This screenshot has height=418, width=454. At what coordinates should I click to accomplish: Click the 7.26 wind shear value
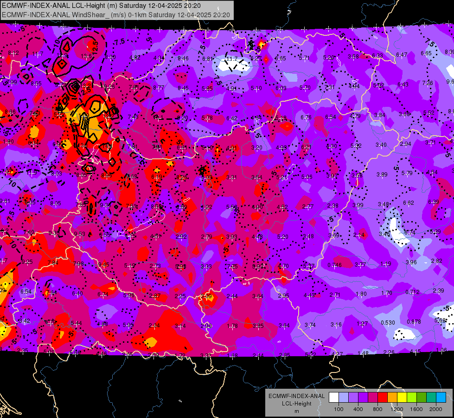click(428, 83)
